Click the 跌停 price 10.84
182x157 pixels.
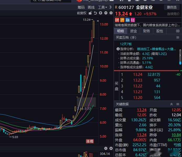point(176,135)
